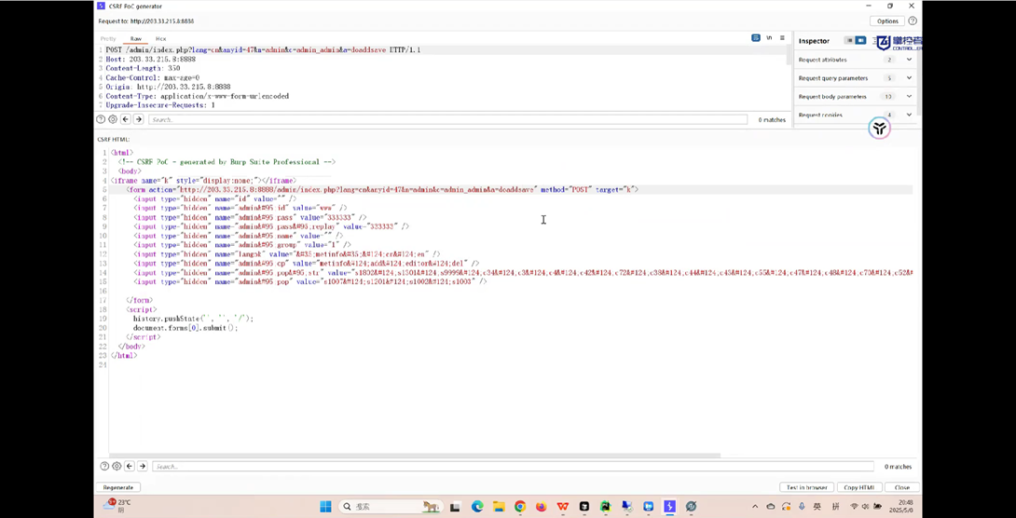This screenshot has width=1016, height=518.
Task: Click the Copy HTML button
Action: tap(859, 487)
